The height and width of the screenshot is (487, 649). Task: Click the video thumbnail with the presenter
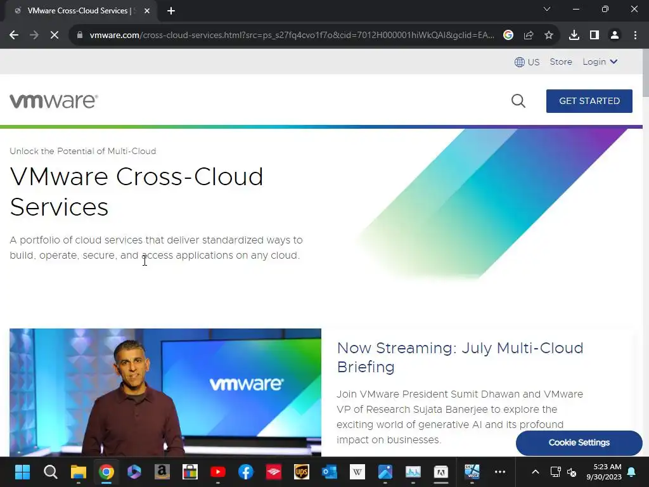pos(165,392)
